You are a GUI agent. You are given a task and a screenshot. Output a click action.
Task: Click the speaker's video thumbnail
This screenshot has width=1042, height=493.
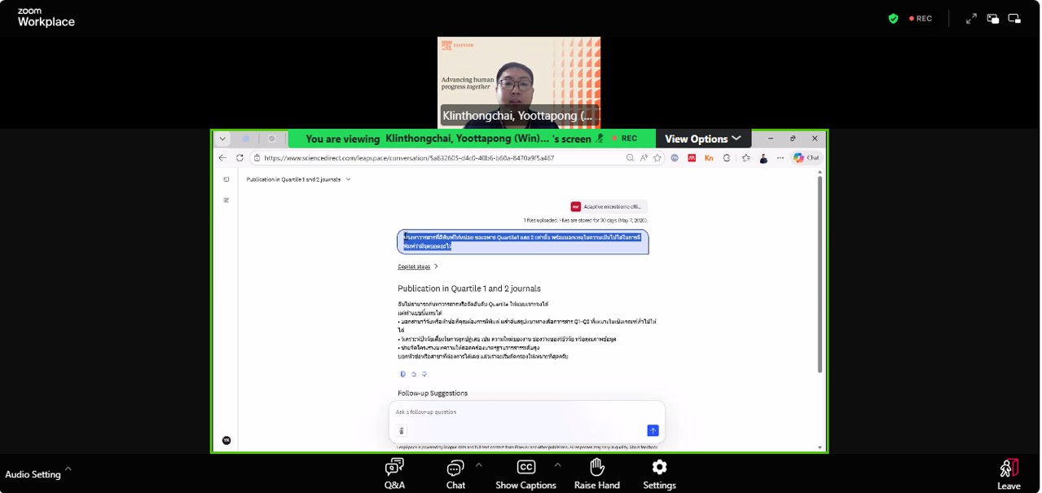(519, 81)
